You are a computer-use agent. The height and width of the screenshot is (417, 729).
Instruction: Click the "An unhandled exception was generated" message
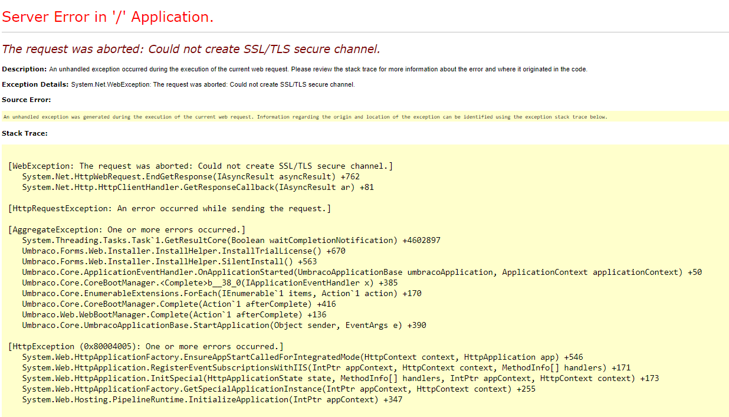(306, 117)
